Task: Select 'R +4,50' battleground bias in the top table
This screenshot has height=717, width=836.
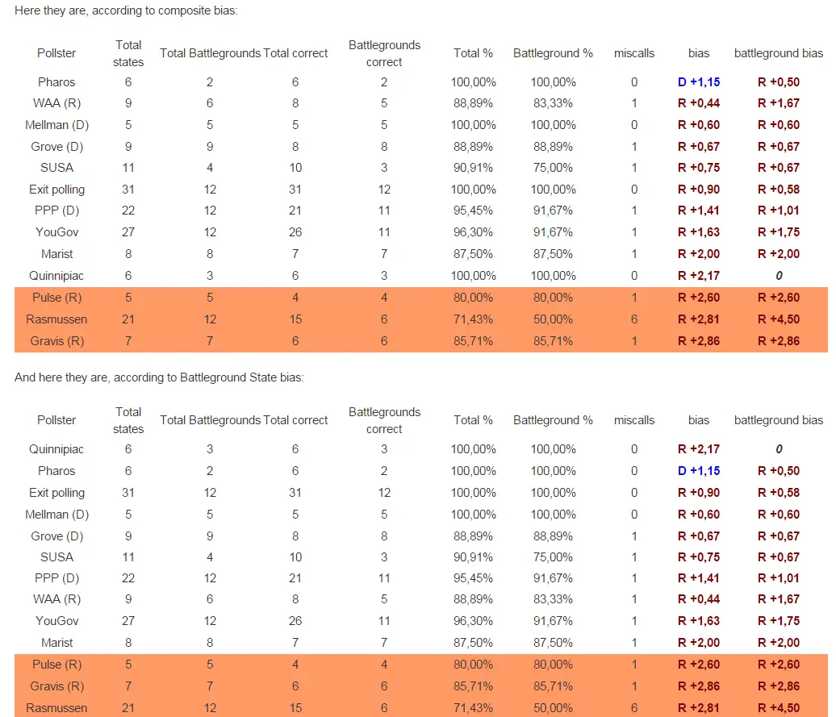Action: click(779, 319)
